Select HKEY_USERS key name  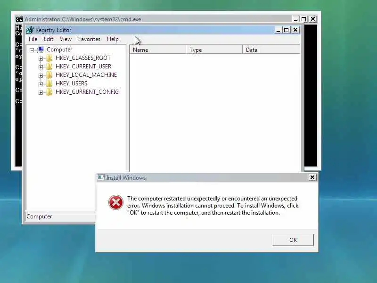click(x=71, y=83)
